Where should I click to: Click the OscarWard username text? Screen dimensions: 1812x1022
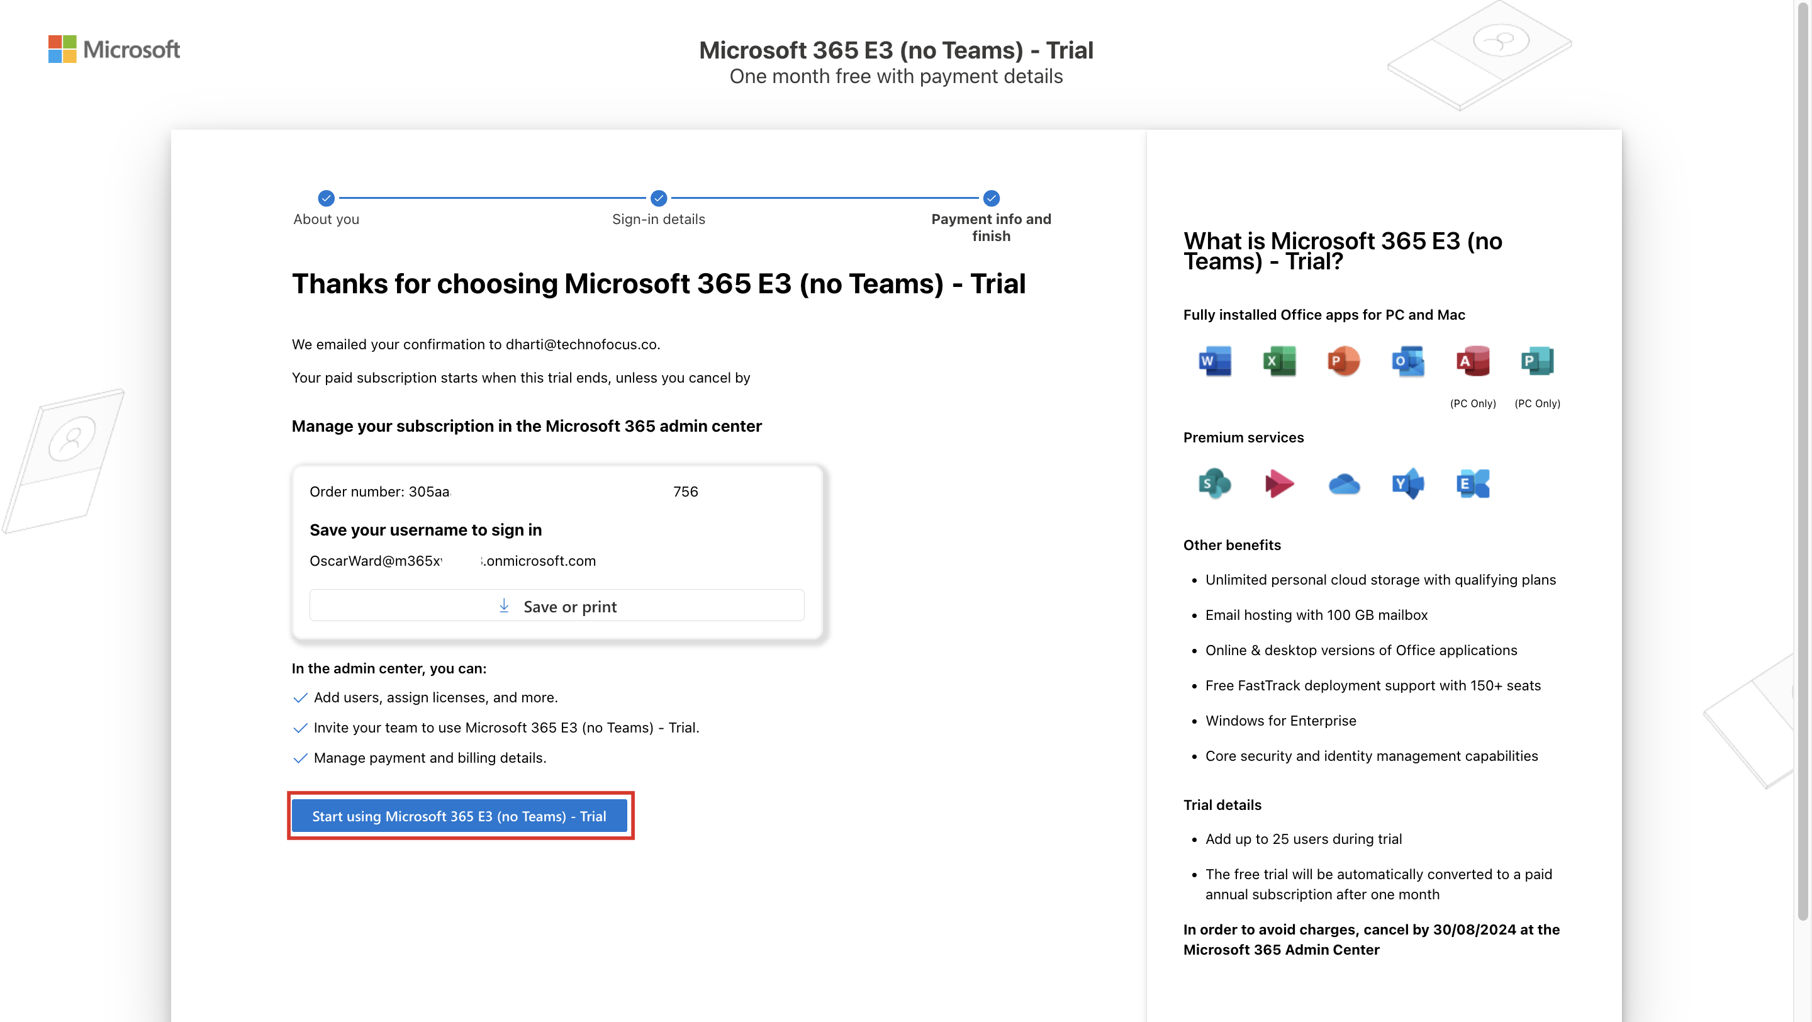point(452,561)
